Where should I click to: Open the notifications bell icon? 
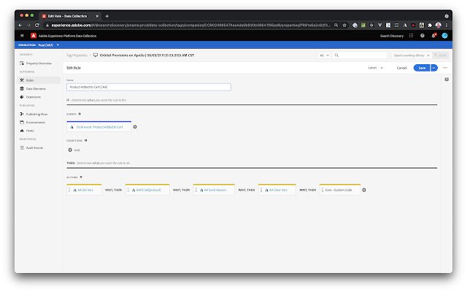pos(433,36)
